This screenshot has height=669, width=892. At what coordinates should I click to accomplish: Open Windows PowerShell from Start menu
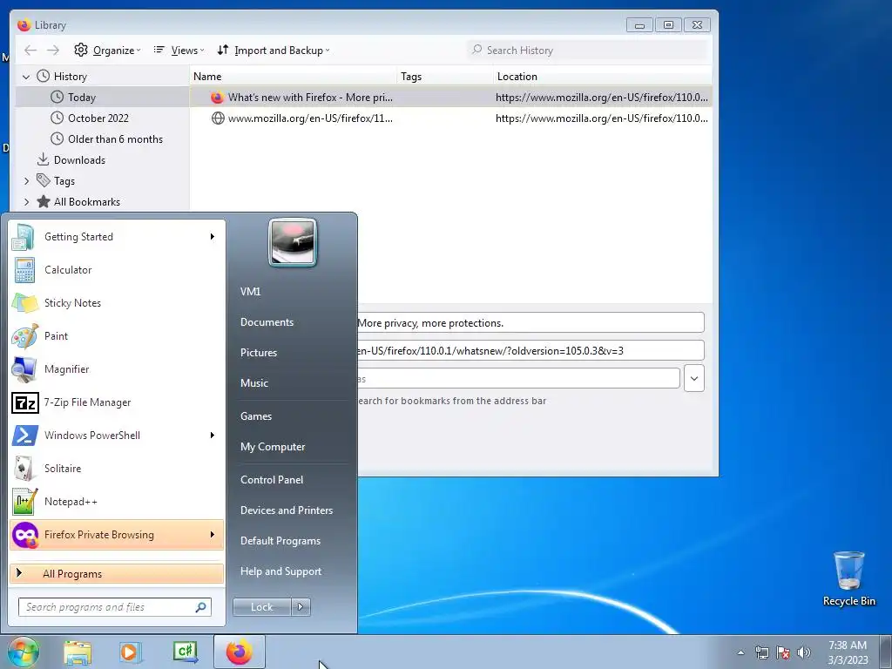117,436
